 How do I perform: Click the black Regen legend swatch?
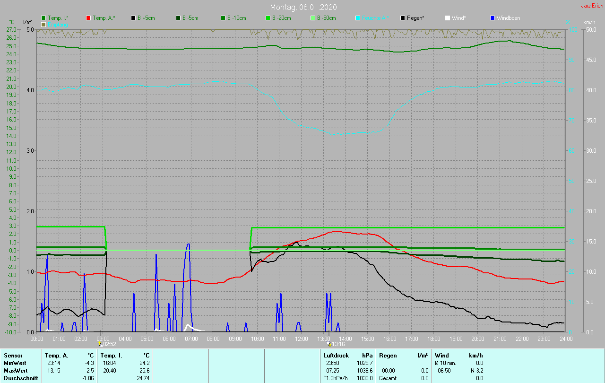403,18
